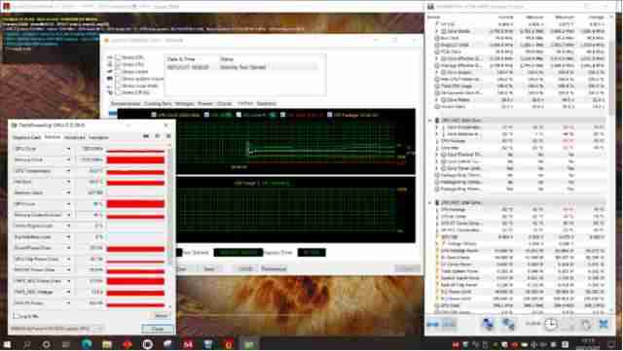Toggle Stress system memory checkbox
623x351 pixels.
coord(118,79)
